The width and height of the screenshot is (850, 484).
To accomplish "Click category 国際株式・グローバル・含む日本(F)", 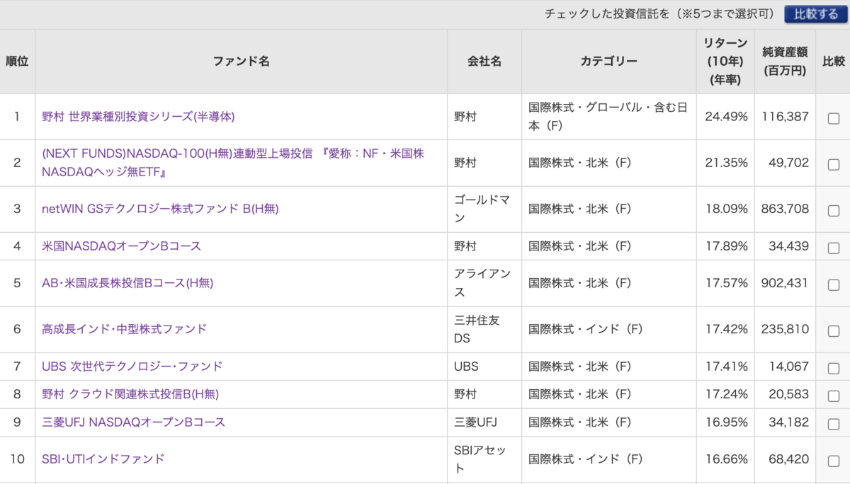I will pyautogui.click(x=608, y=116).
